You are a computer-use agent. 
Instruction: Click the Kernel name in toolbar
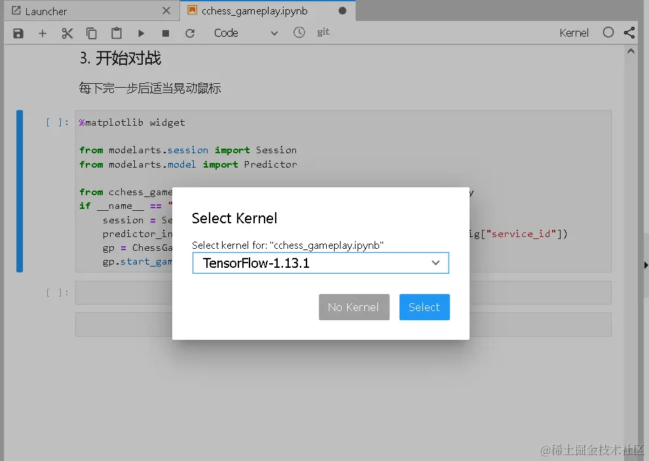tap(574, 33)
